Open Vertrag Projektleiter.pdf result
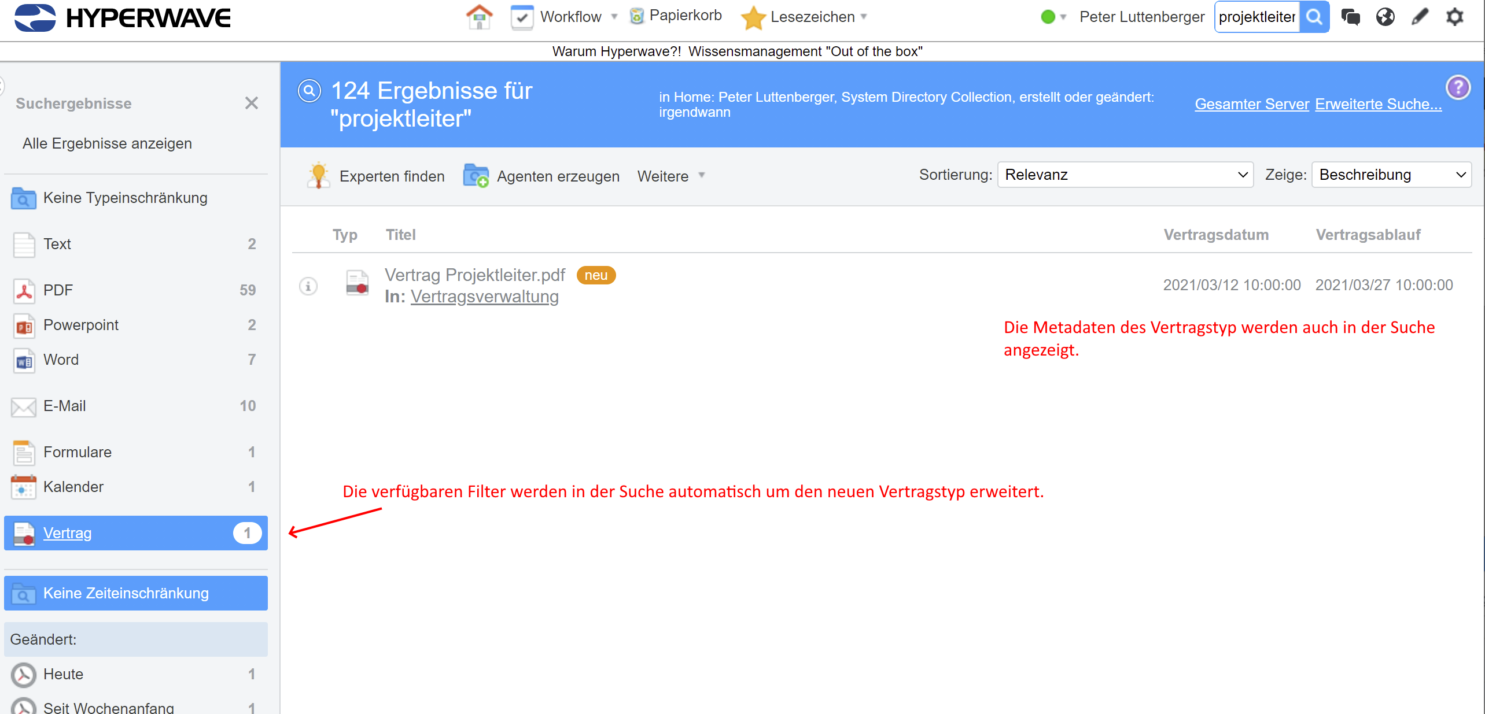 click(x=475, y=275)
